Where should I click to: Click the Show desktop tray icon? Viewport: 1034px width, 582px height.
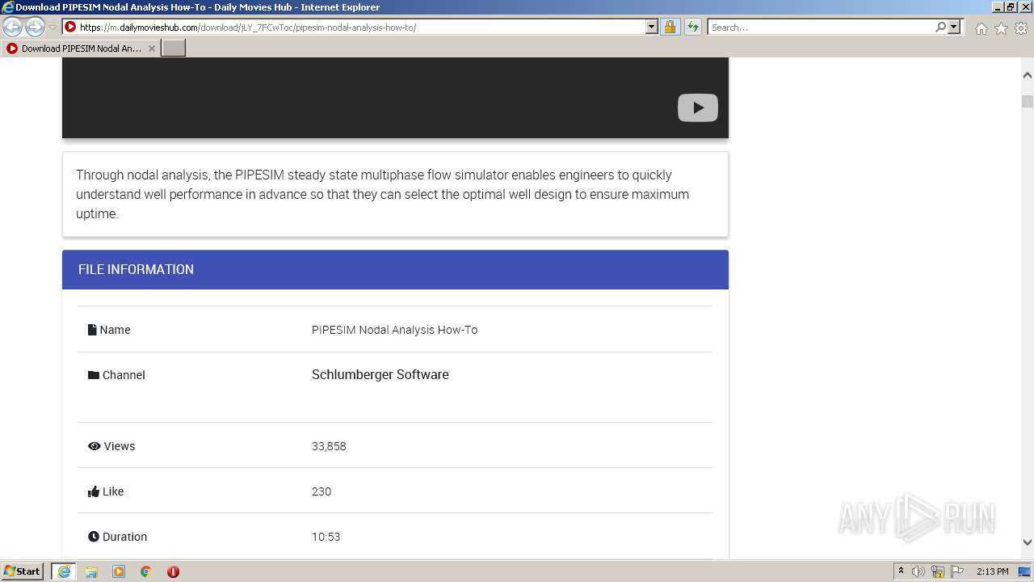pos(1024,571)
